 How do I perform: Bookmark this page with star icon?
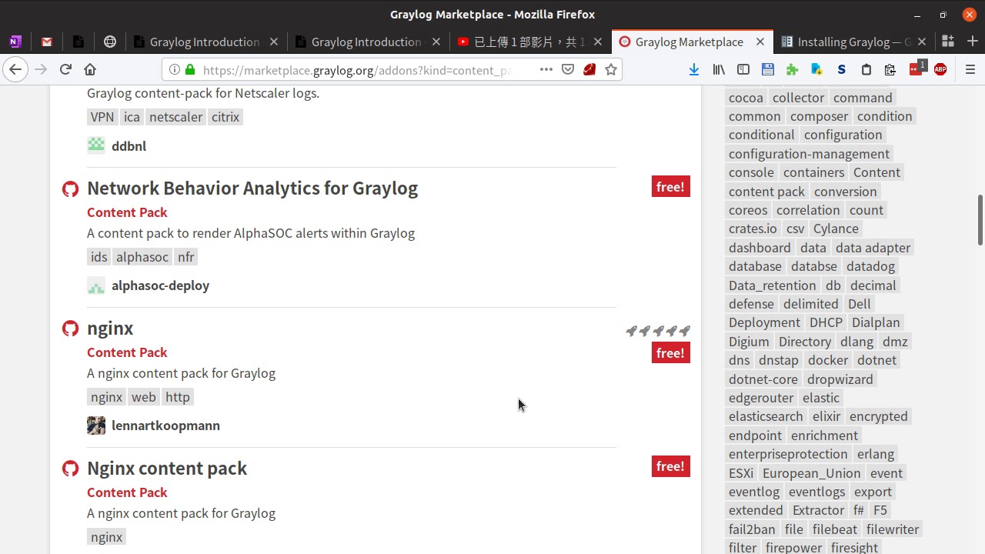click(x=611, y=69)
